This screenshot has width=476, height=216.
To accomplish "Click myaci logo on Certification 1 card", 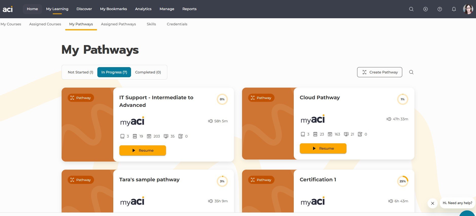I will pyautogui.click(x=313, y=201).
